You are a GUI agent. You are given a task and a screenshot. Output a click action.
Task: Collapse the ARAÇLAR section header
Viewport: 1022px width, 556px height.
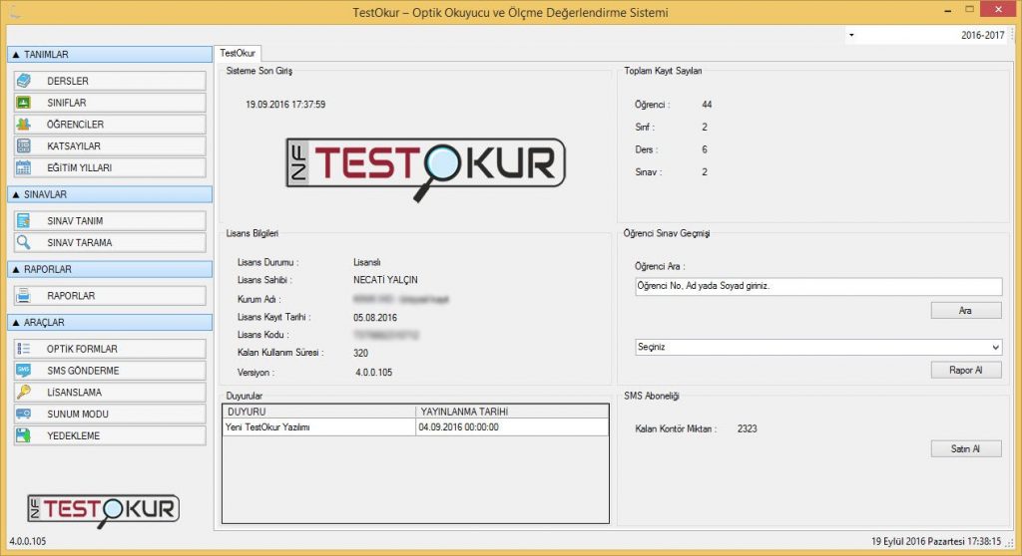[110, 322]
